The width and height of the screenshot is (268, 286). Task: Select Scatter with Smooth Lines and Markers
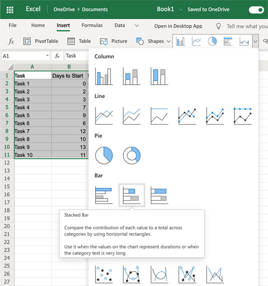coord(132,274)
